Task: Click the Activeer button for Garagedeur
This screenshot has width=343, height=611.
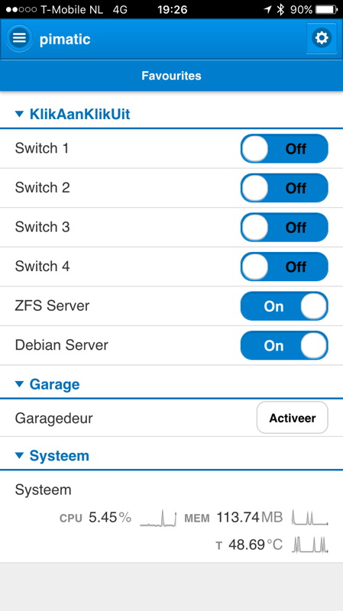Action: [293, 418]
